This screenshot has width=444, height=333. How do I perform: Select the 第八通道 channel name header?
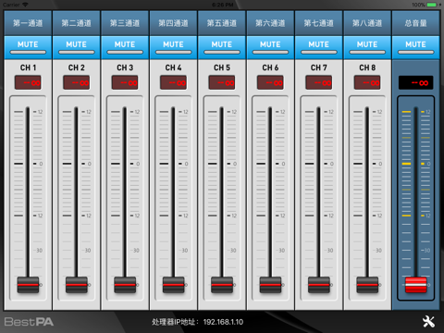click(x=367, y=23)
